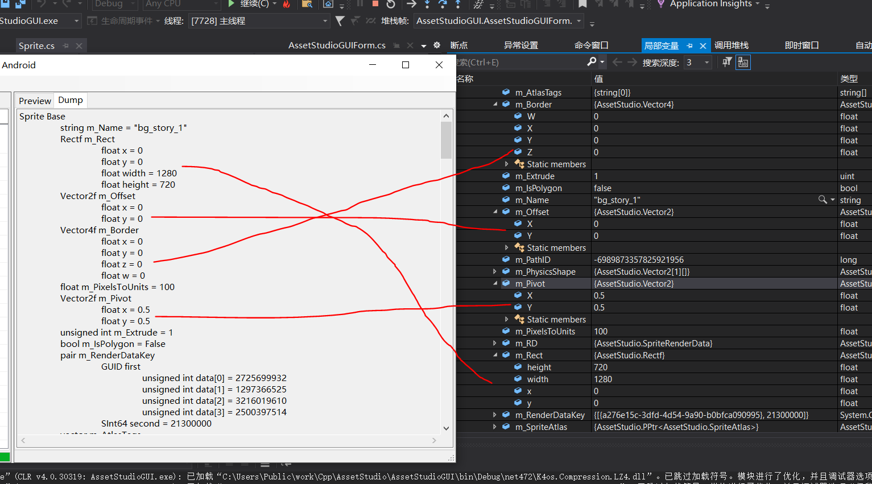Toggle the pin on the Locals panel

coord(690,46)
